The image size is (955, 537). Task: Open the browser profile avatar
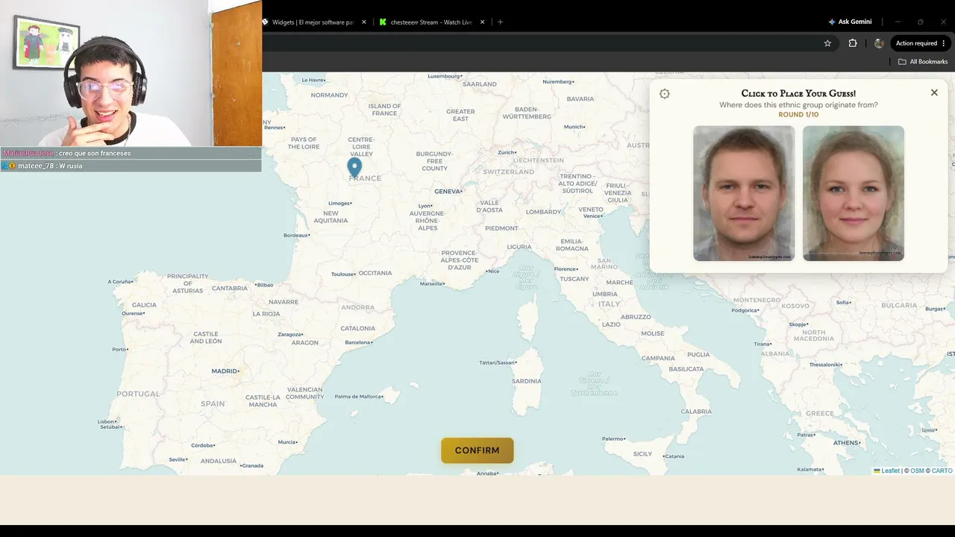[x=879, y=43]
